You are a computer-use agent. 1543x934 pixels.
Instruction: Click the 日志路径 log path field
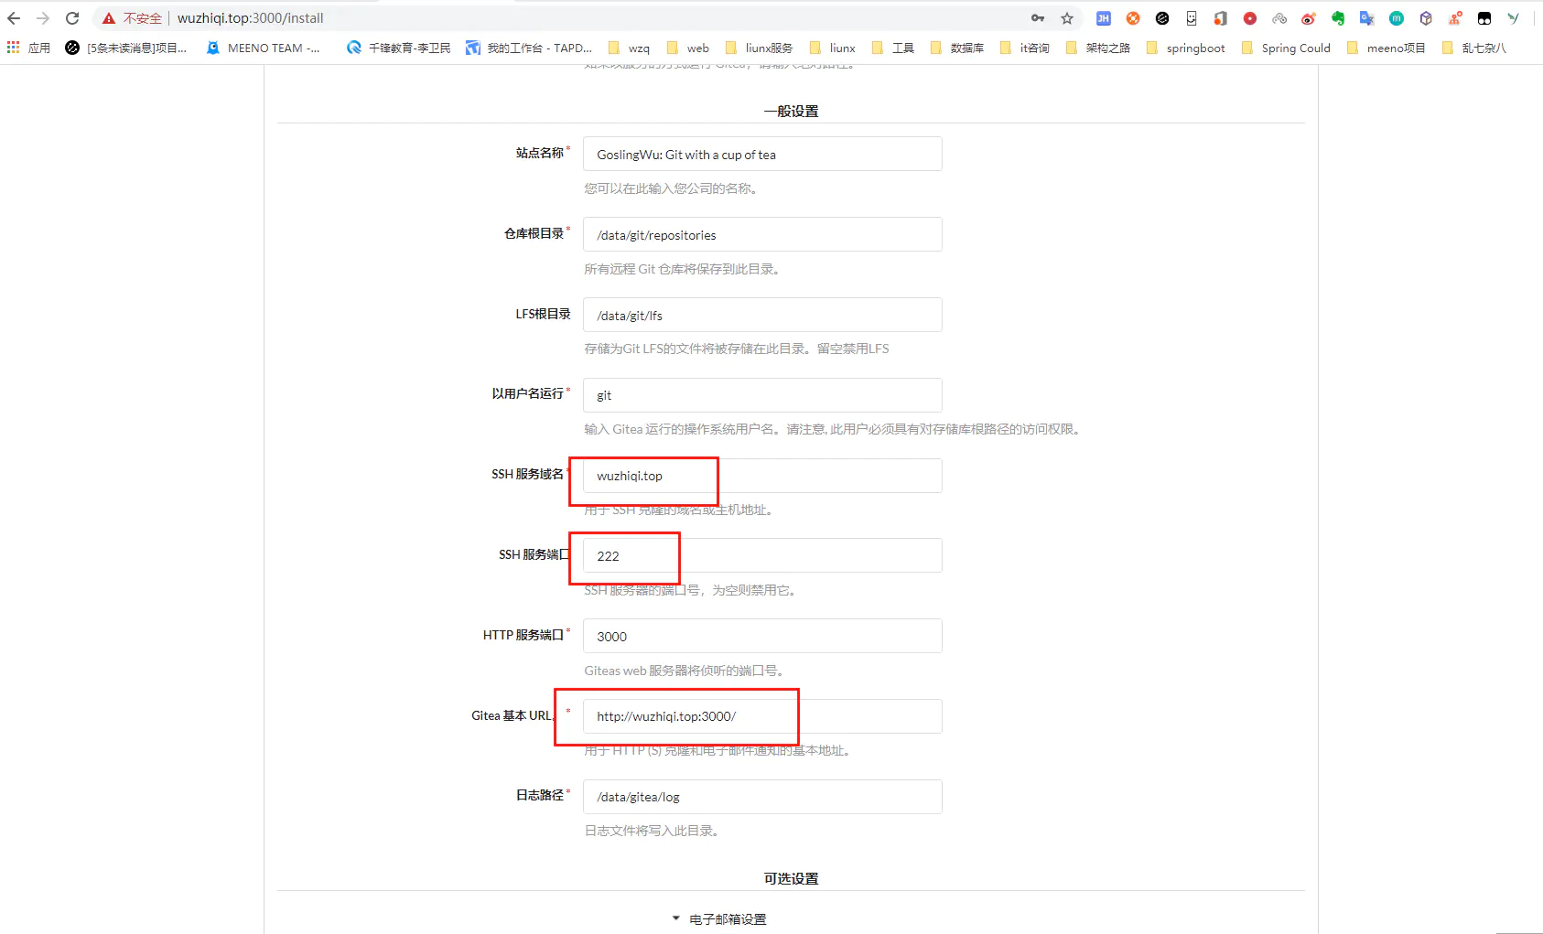point(762,797)
